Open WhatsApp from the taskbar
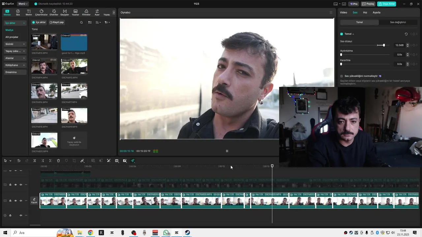This screenshot has width=422, height=237. [166, 233]
